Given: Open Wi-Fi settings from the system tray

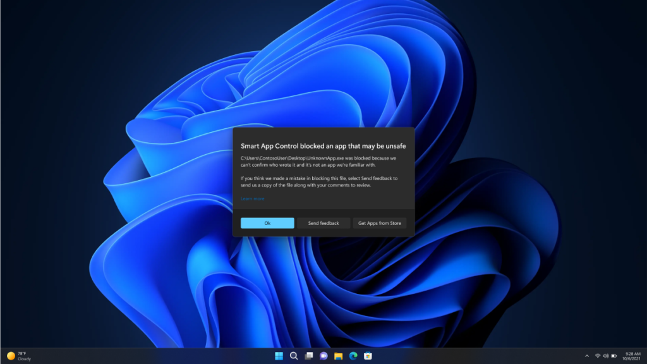Looking at the screenshot, I should [x=598, y=356].
